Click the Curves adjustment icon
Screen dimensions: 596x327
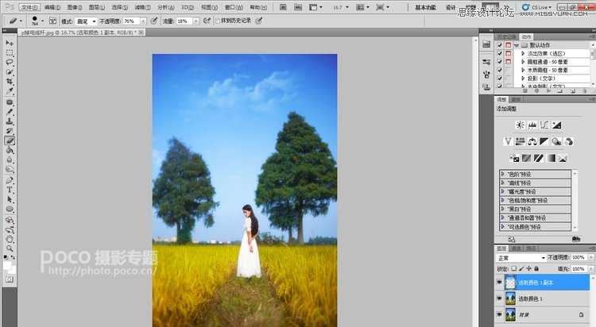click(545, 125)
